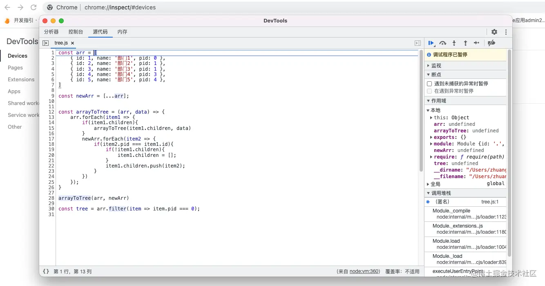Open Pages in the inspect sidebar
This screenshot has width=545, height=286.
(15, 68)
